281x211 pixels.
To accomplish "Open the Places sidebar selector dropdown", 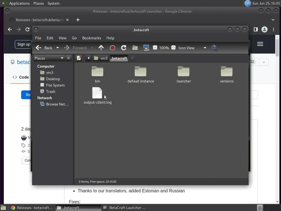I will (x=49, y=58).
